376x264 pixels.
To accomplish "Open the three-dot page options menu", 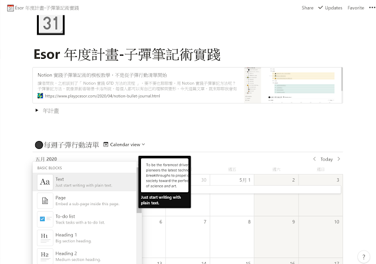I will pyautogui.click(x=371, y=8).
